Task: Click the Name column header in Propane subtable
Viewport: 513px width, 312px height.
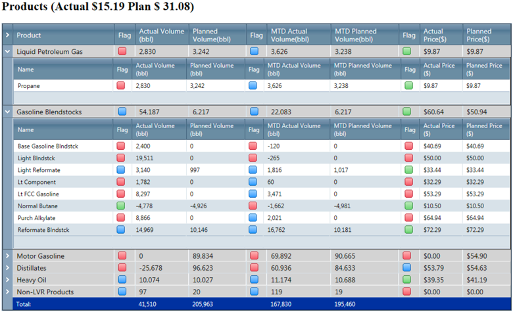Action: [26, 69]
